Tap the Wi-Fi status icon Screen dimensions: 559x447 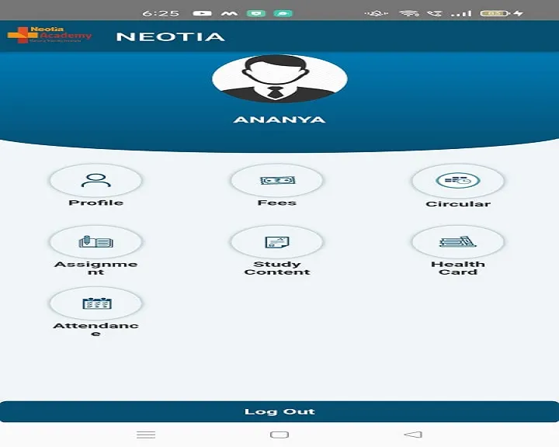409,13
